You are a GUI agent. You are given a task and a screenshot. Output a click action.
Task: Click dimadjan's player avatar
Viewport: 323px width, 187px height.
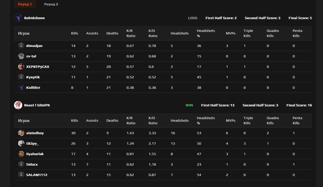point(21,46)
